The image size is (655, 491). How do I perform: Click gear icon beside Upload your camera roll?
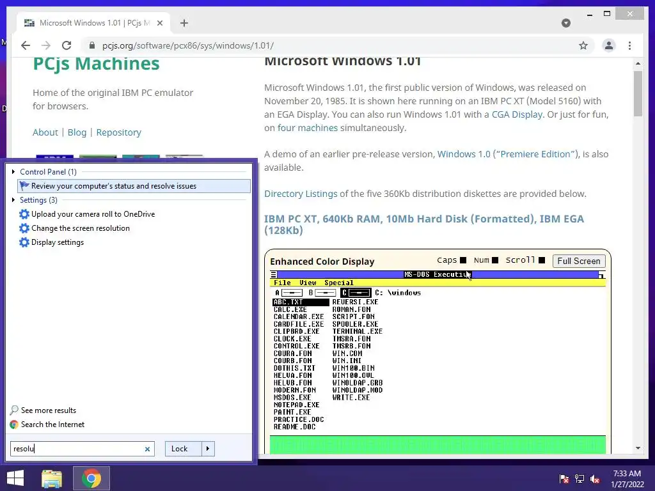click(24, 214)
